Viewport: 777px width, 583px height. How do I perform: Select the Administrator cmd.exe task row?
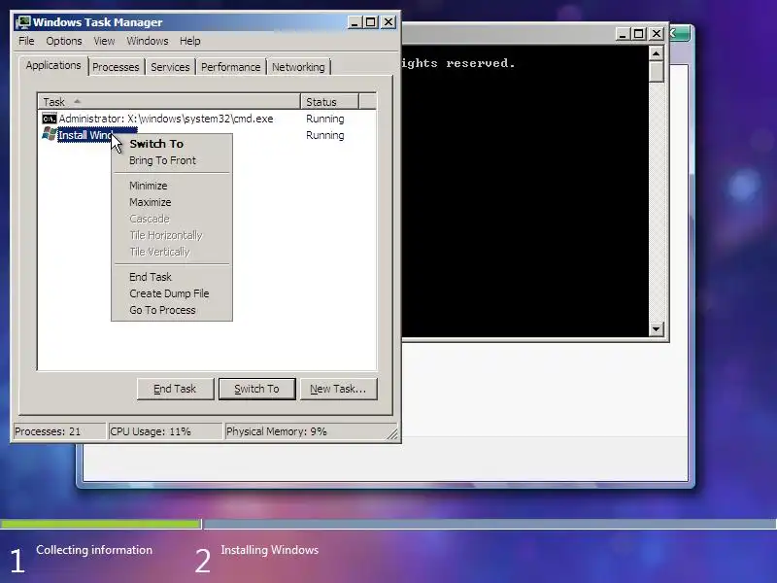[207, 119]
